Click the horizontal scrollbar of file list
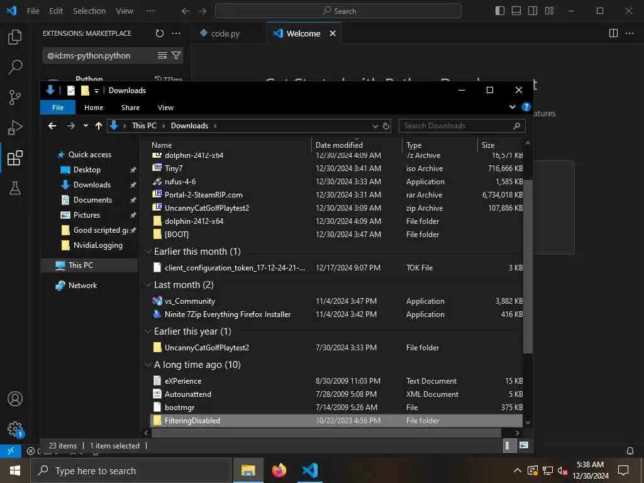 point(326,433)
